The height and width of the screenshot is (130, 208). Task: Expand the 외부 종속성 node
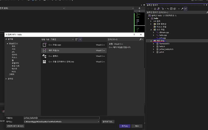click(x=151, y=24)
